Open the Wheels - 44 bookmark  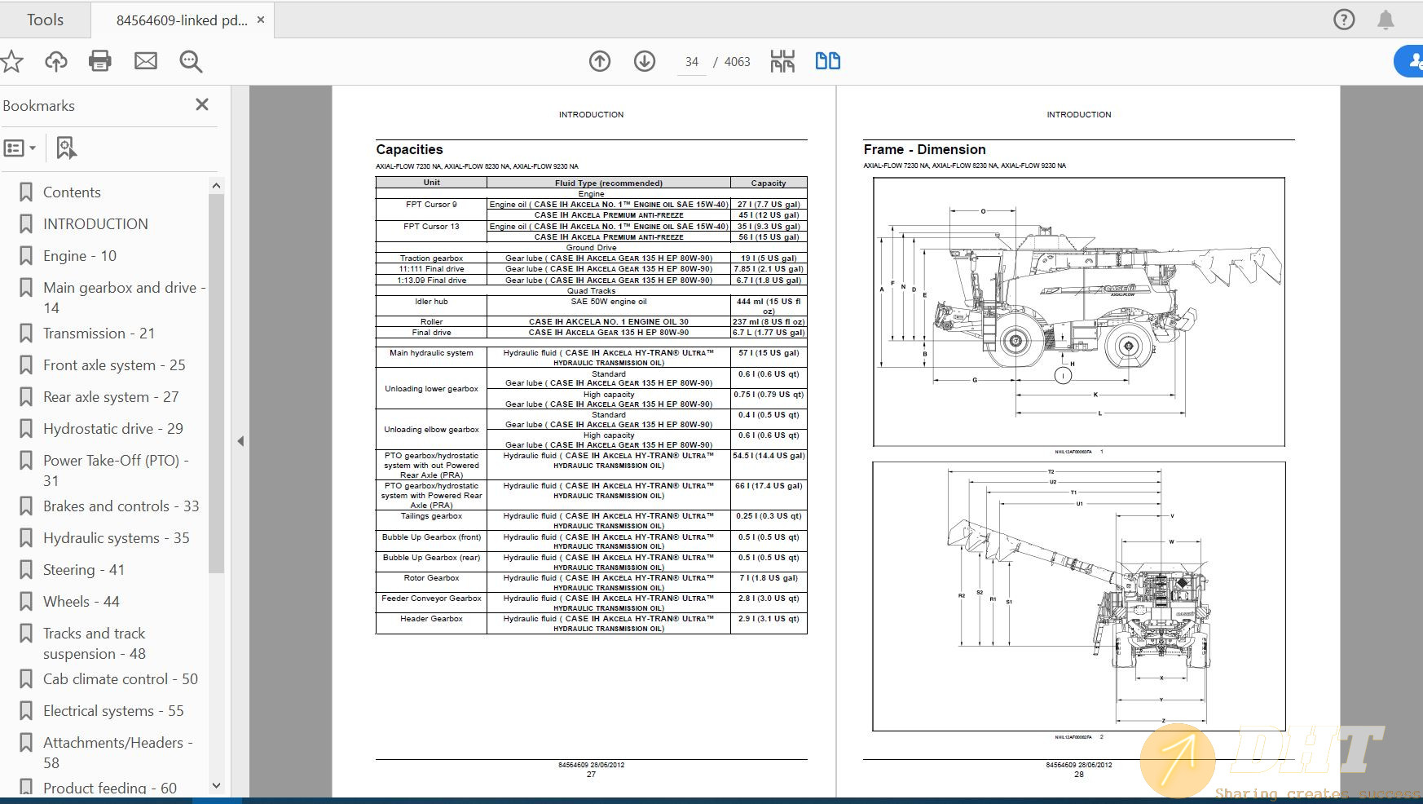[82, 602]
